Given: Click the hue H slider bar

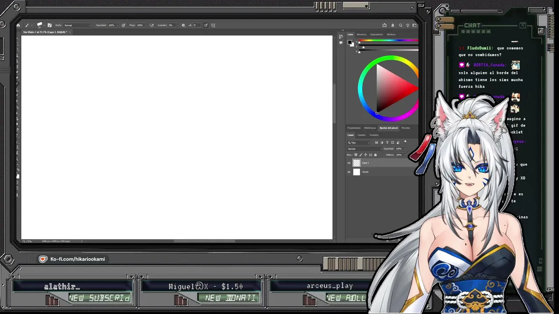Looking at the screenshot, I should (389, 41).
